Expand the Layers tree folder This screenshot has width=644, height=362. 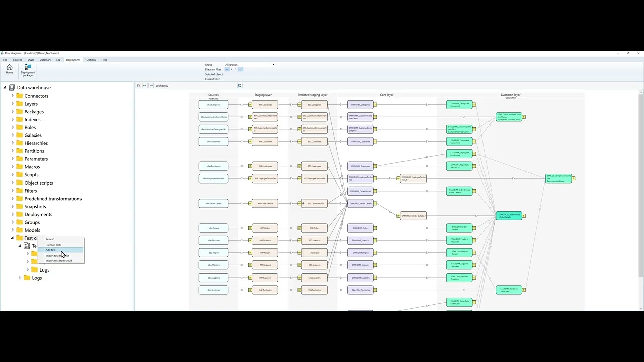(13, 104)
